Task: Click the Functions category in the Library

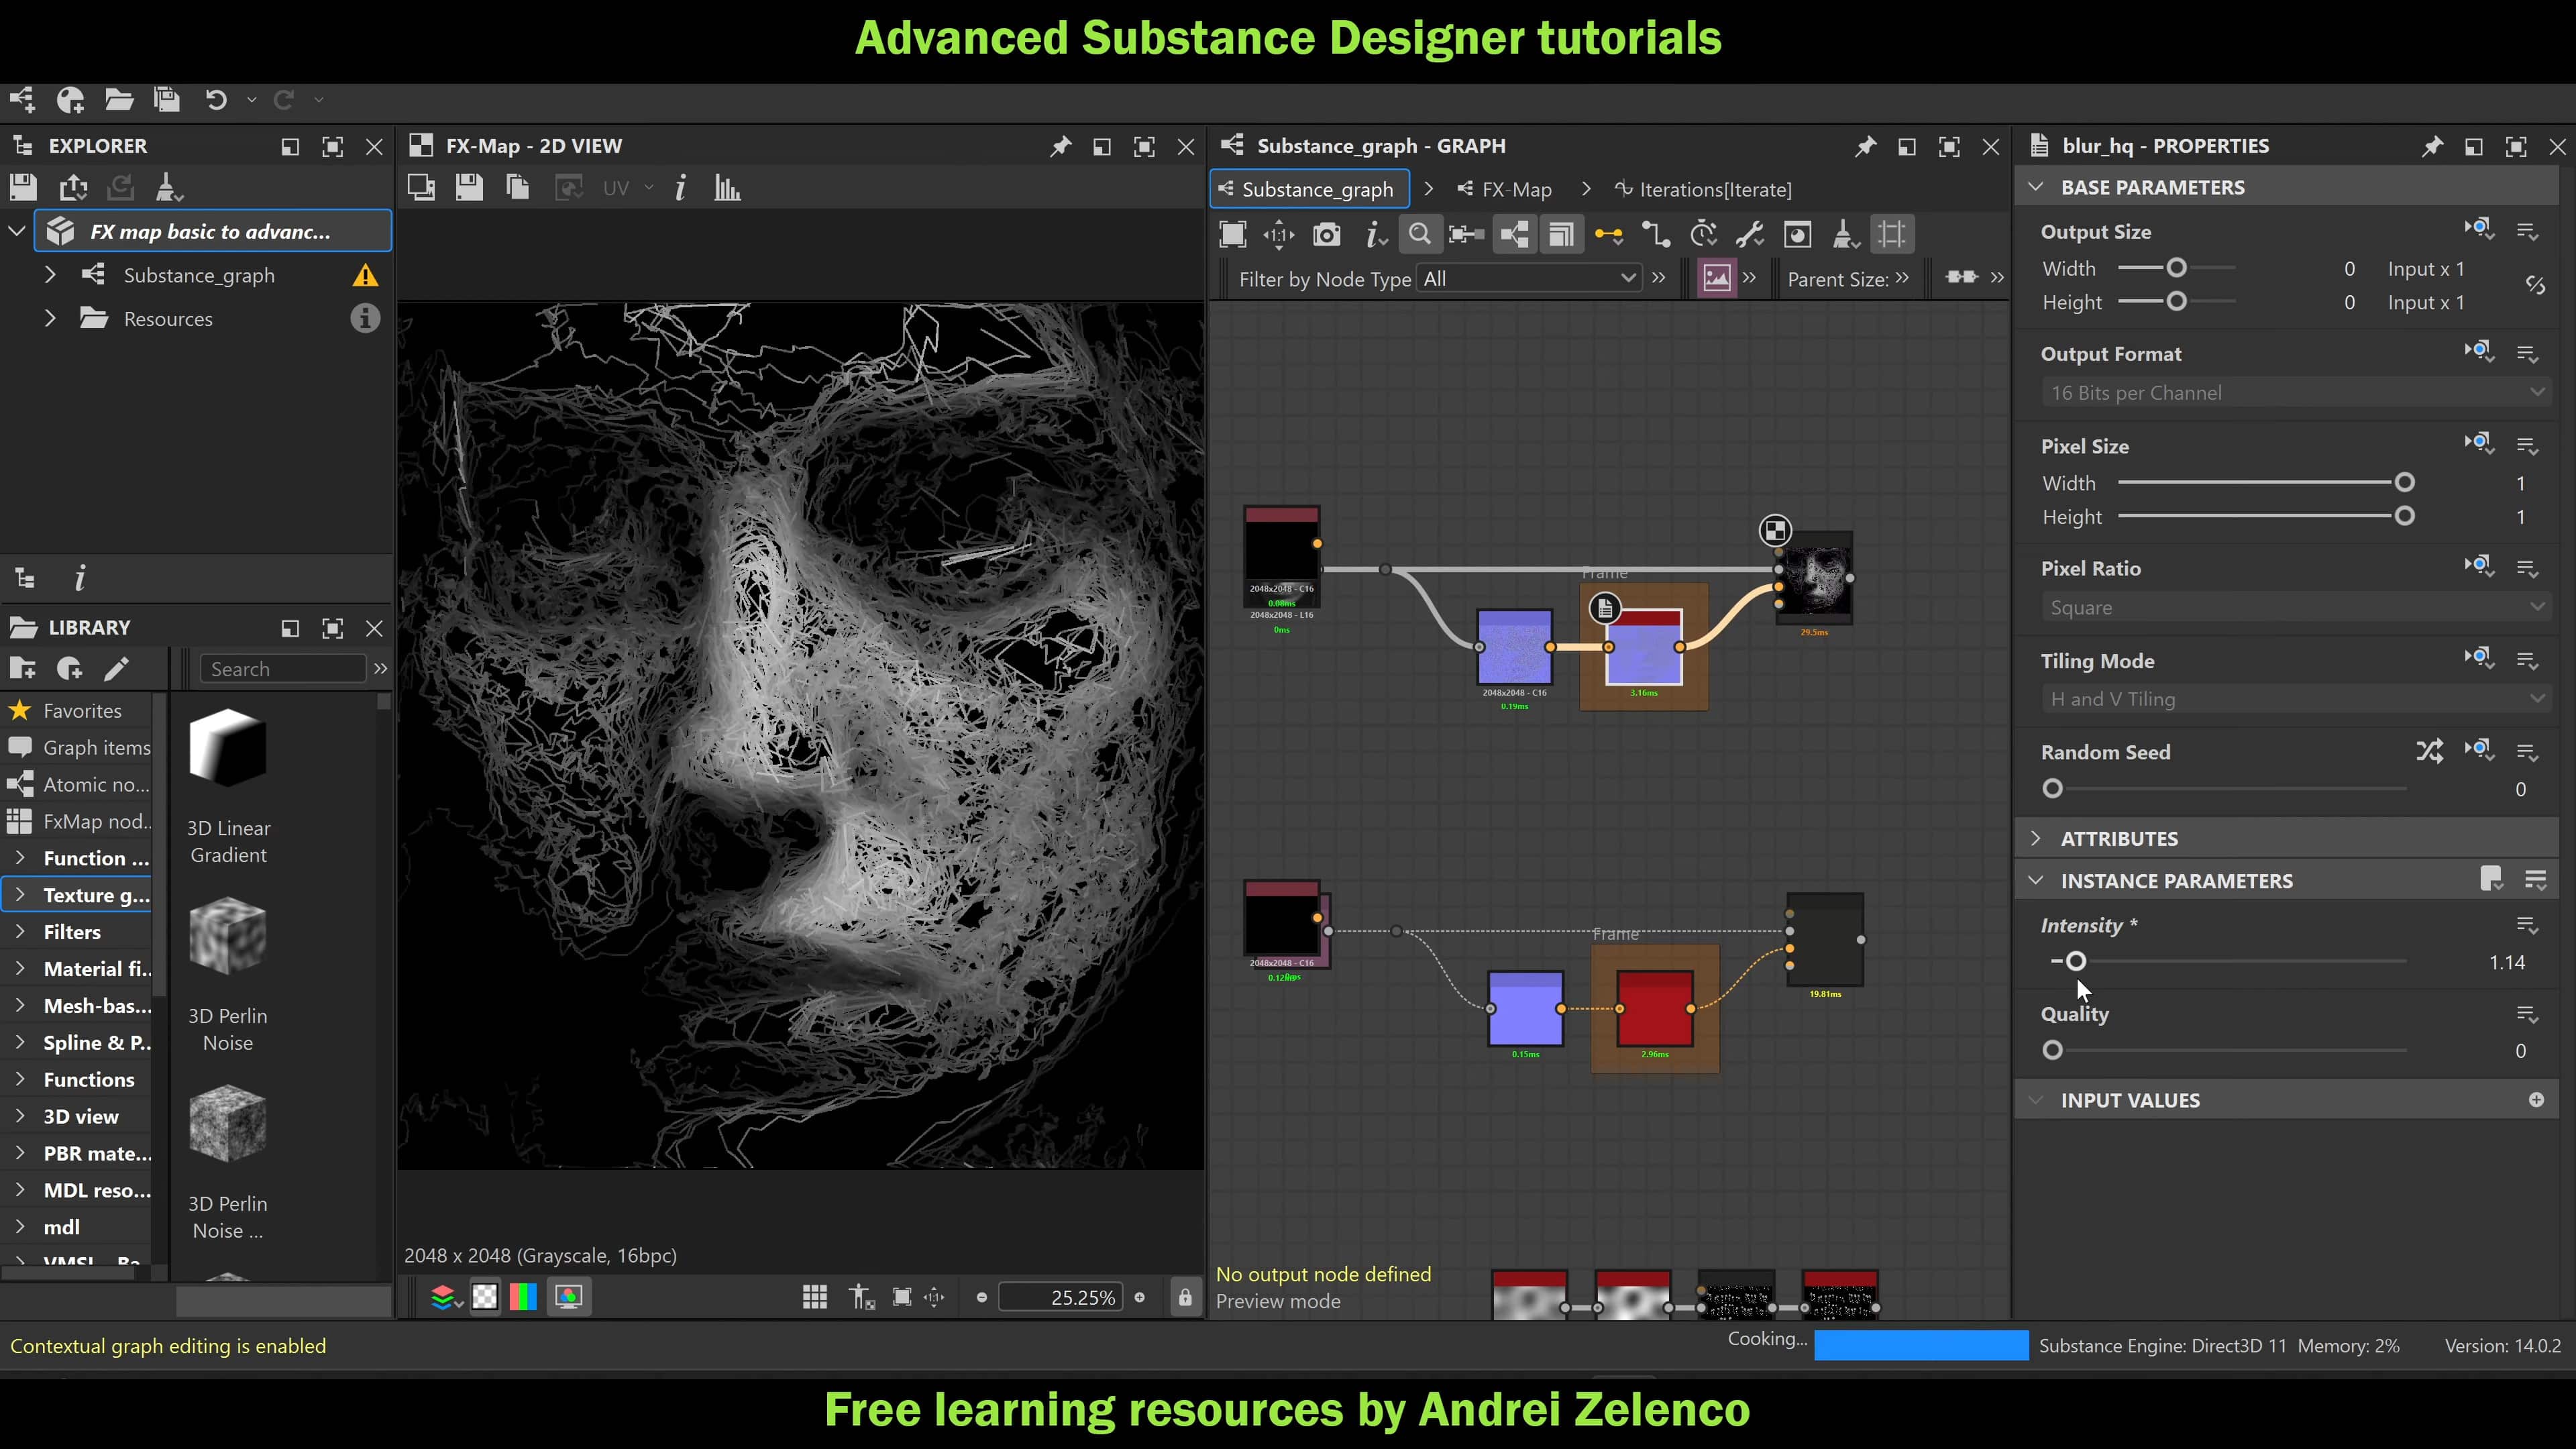Action: click(x=89, y=1079)
